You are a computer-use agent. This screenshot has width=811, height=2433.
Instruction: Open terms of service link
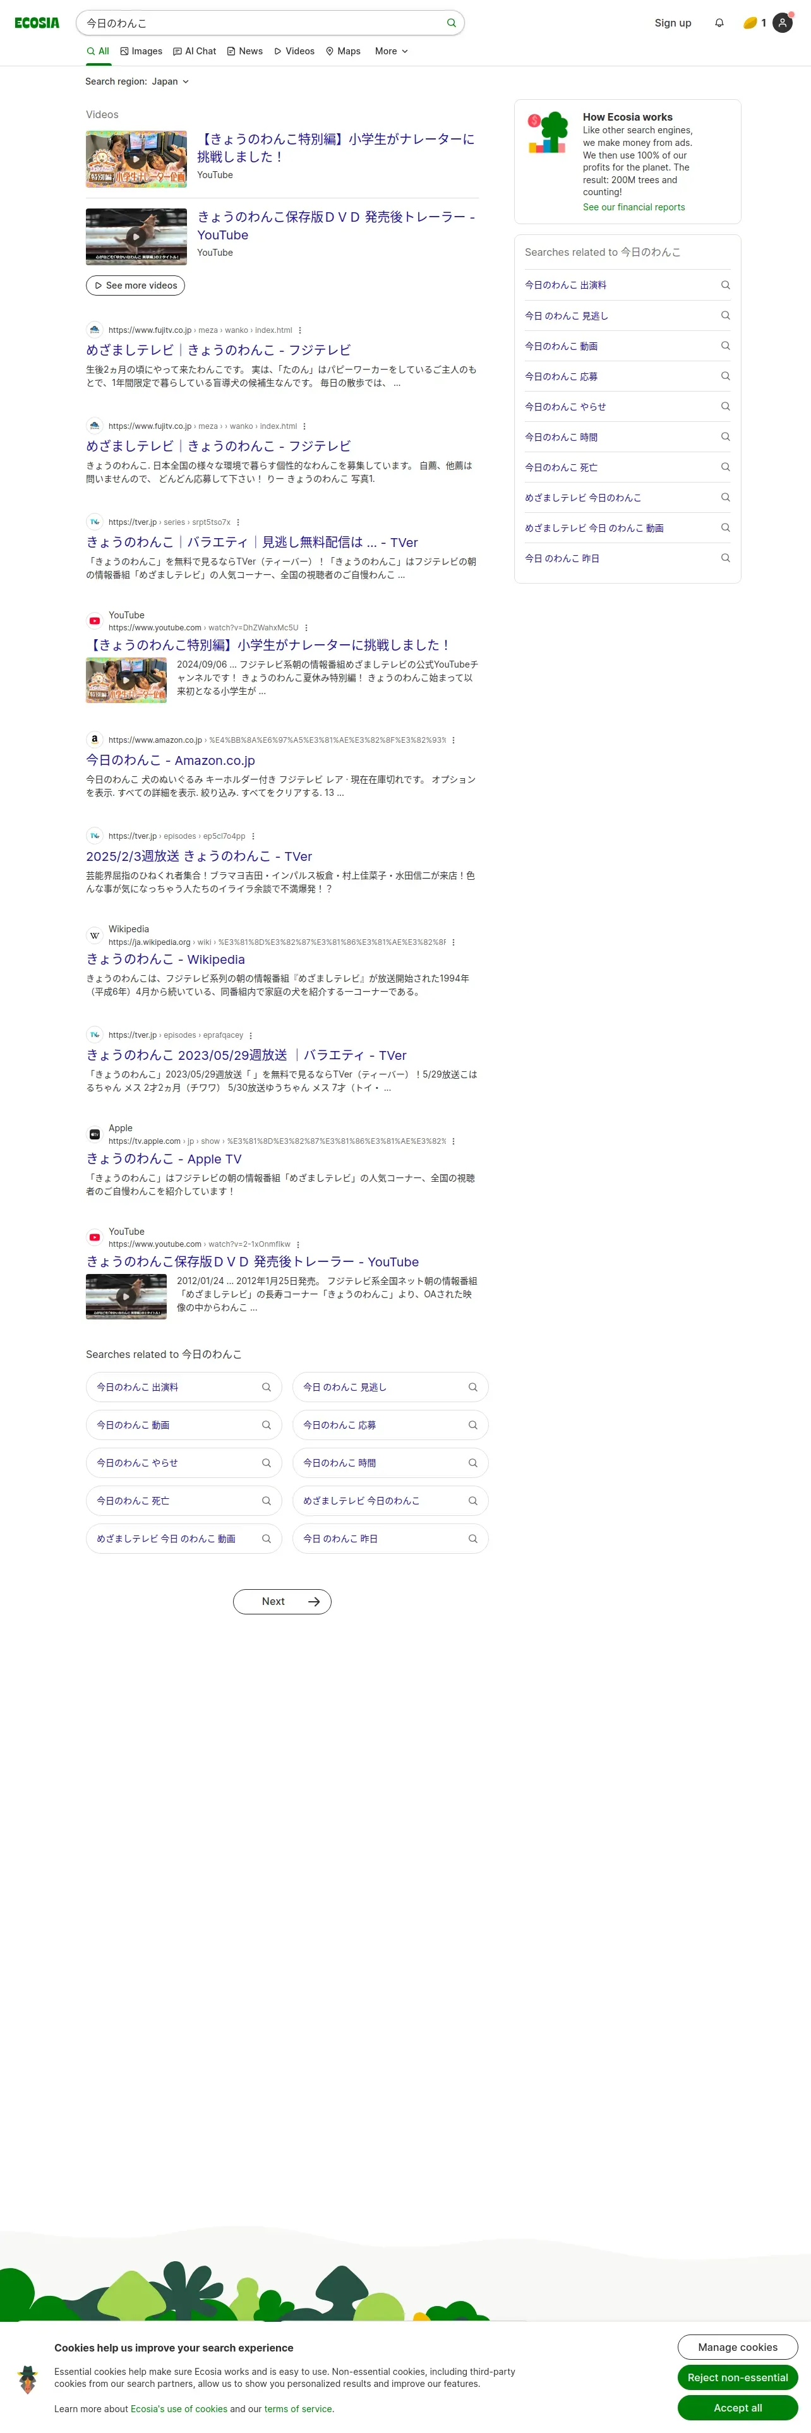pyautogui.click(x=297, y=2410)
